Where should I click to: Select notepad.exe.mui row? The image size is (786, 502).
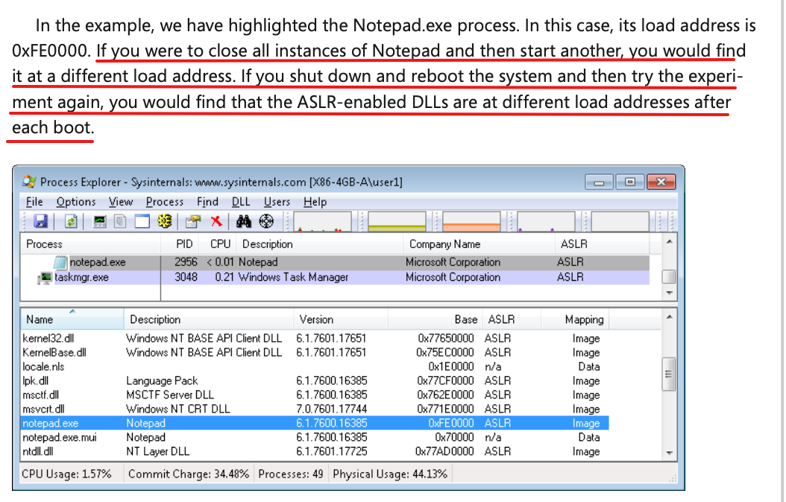[315, 437]
